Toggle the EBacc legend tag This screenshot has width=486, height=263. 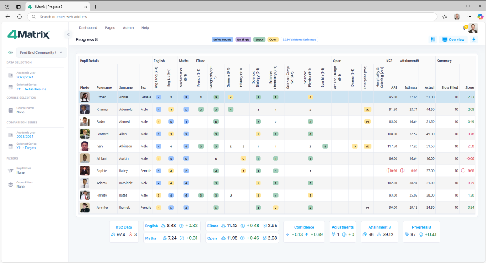259,39
